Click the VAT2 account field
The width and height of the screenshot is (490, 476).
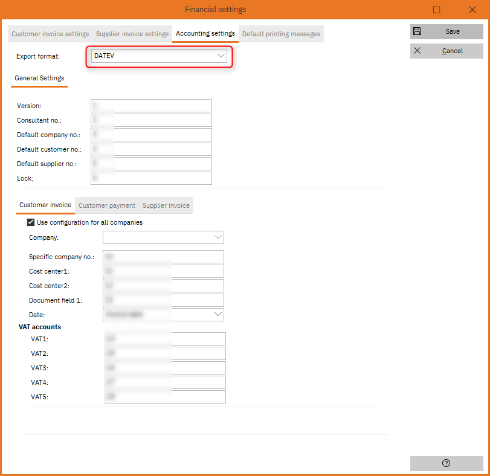[x=165, y=353]
